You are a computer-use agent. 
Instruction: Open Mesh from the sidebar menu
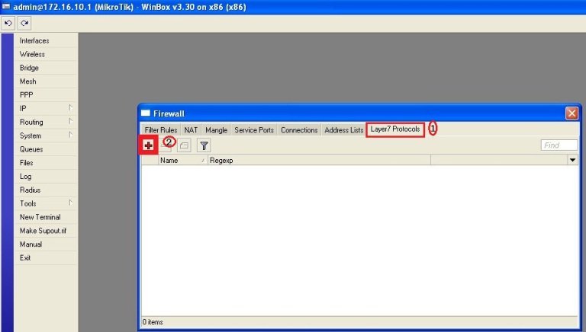[x=46, y=81]
